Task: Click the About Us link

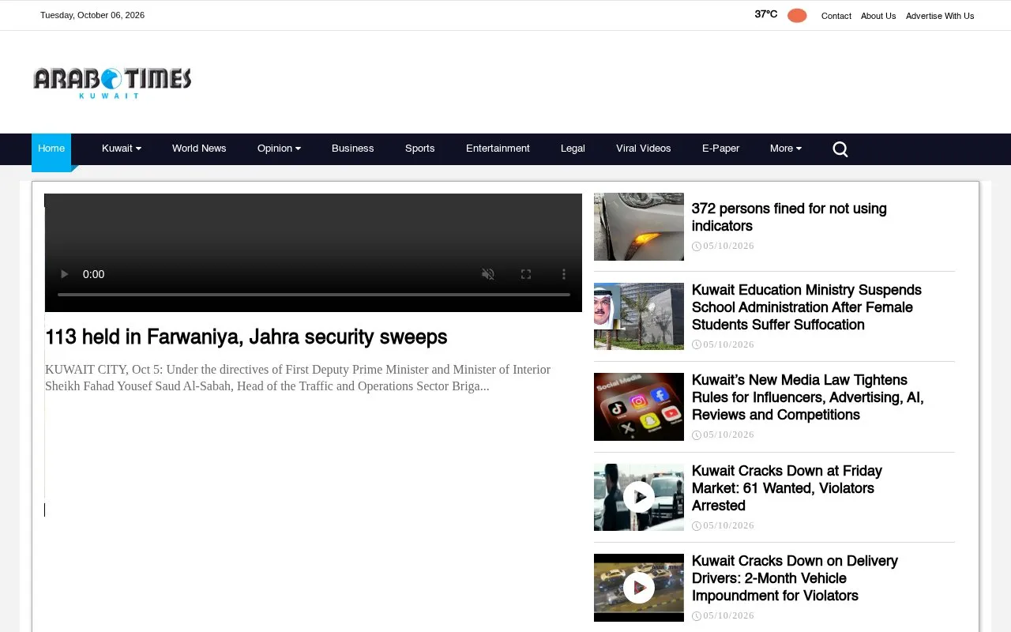Action: (878, 16)
